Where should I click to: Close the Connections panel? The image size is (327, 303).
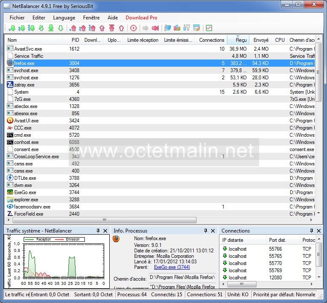pyautogui.click(x=319, y=231)
